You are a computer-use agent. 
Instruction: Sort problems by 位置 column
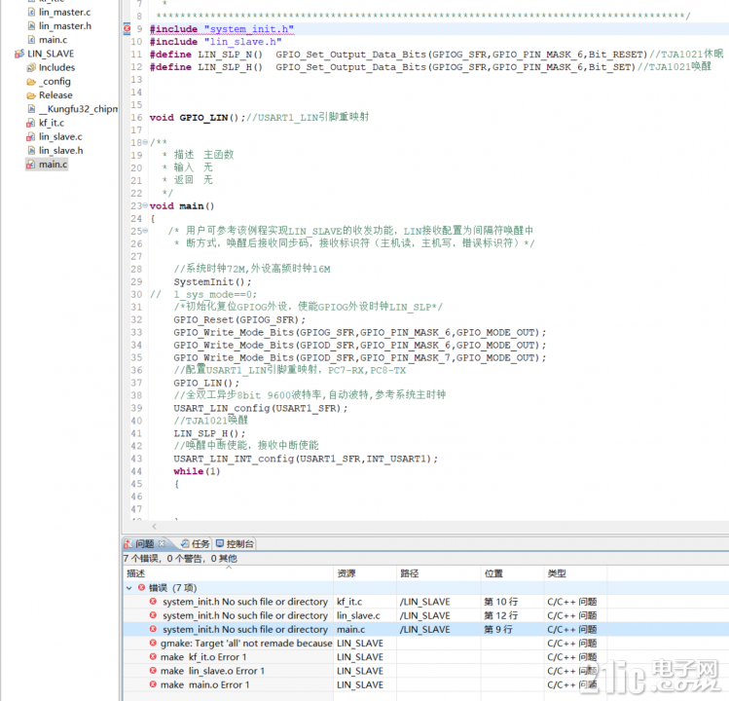tap(512, 573)
